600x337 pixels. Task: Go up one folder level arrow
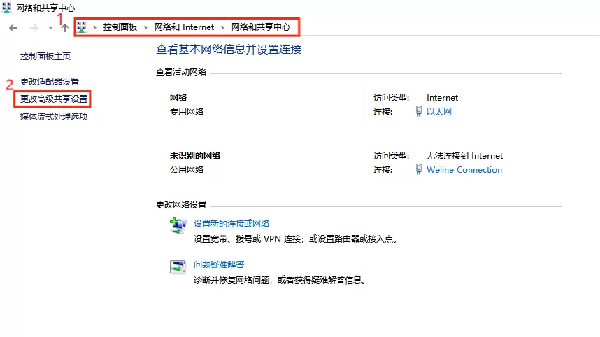[x=65, y=27]
